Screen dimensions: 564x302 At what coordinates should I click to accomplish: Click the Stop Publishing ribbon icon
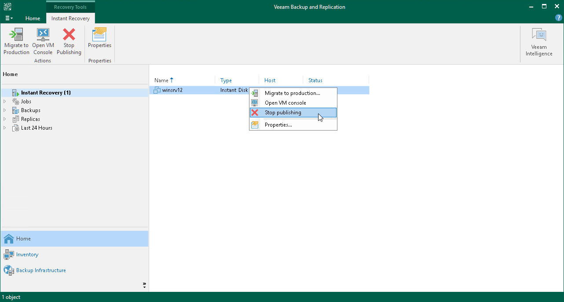point(69,40)
